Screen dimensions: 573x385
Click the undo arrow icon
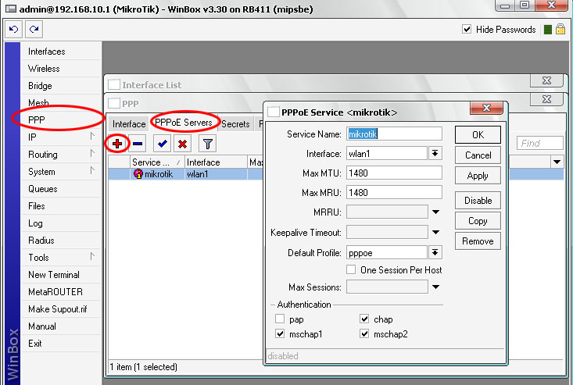[x=13, y=29]
